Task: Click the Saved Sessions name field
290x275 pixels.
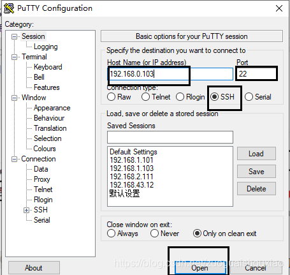Action: click(x=170, y=137)
